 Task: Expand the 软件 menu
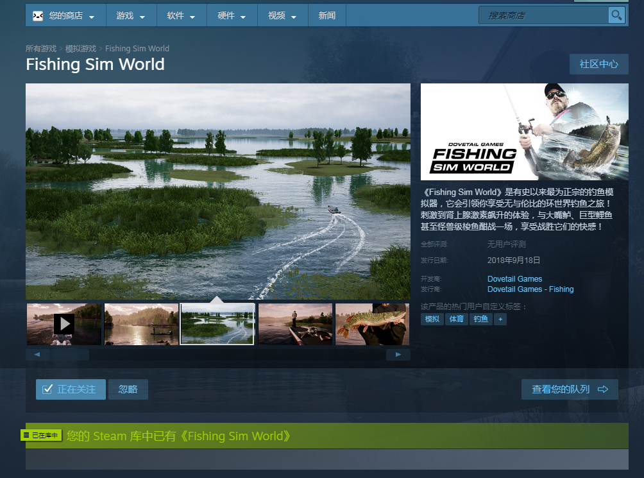point(182,15)
